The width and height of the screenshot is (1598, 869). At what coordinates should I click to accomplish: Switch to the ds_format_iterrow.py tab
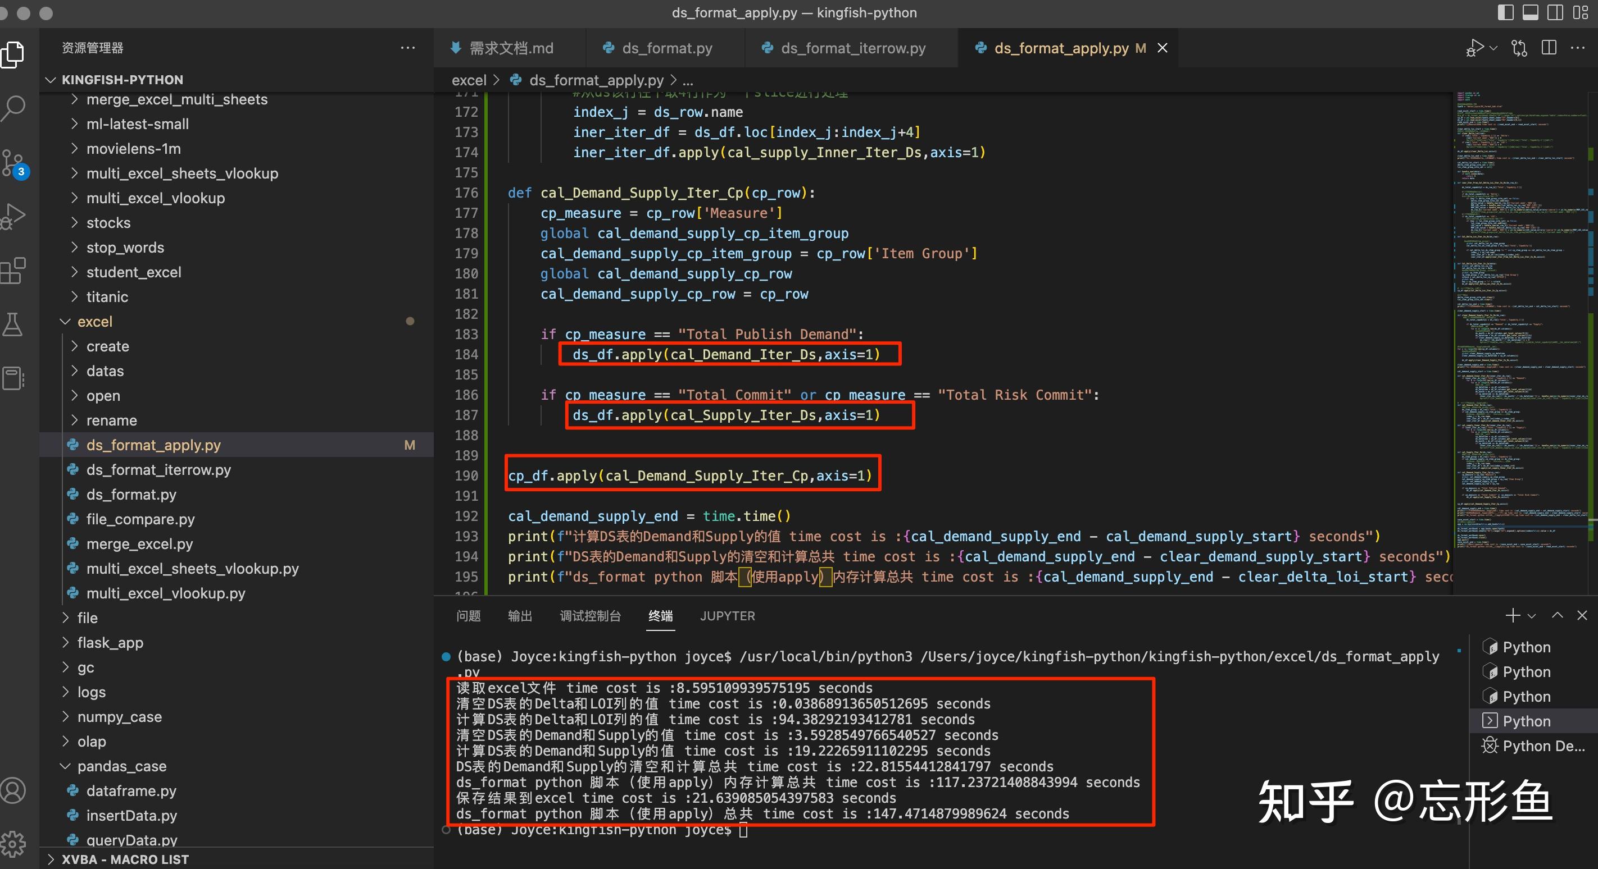852,48
